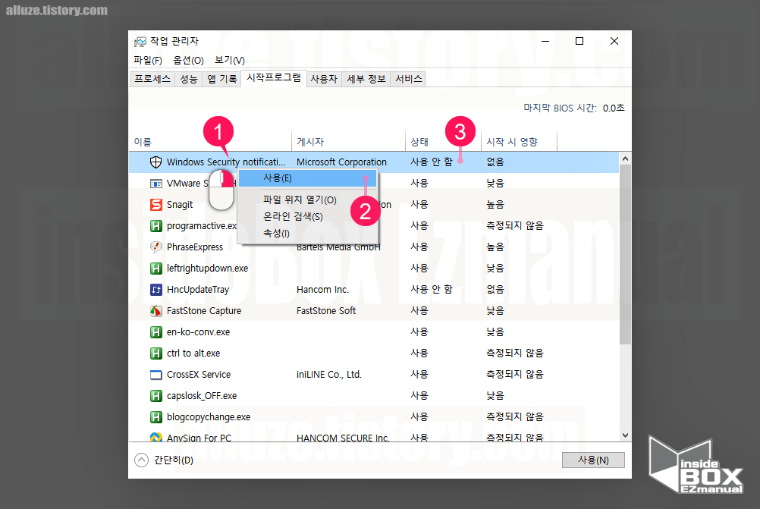Select the Windows Security notificati... row name

tap(225, 162)
